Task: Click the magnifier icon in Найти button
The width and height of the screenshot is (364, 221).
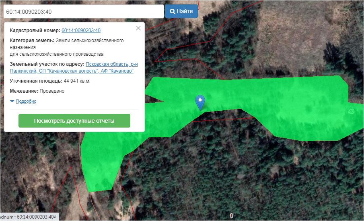Action: pyautogui.click(x=173, y=11)
